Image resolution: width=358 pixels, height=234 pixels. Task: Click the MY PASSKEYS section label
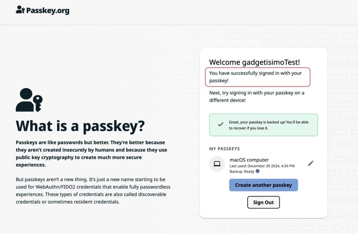pos(224,149)
